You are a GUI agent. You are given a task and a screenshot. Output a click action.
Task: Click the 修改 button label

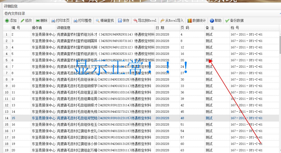coord(29,20)
